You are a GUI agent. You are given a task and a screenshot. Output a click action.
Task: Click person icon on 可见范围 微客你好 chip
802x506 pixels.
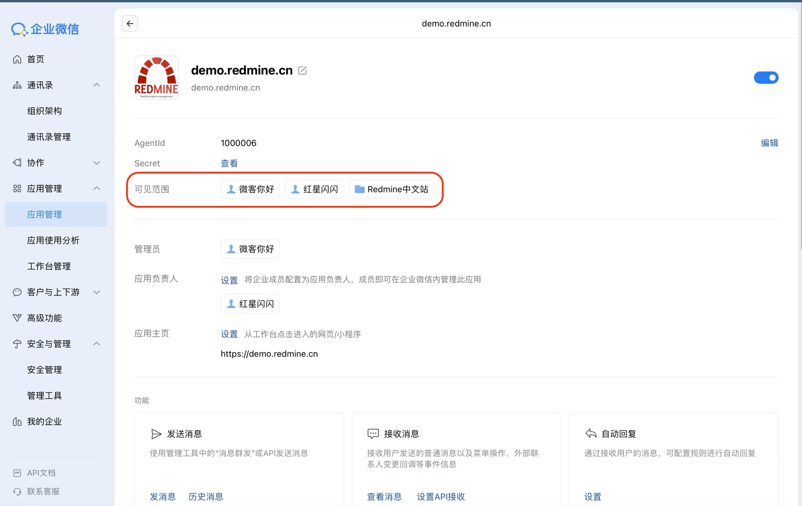[231, 189]
